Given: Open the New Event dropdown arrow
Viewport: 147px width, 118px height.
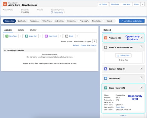Looking at the screenshot, I should (x=61, y=36).
